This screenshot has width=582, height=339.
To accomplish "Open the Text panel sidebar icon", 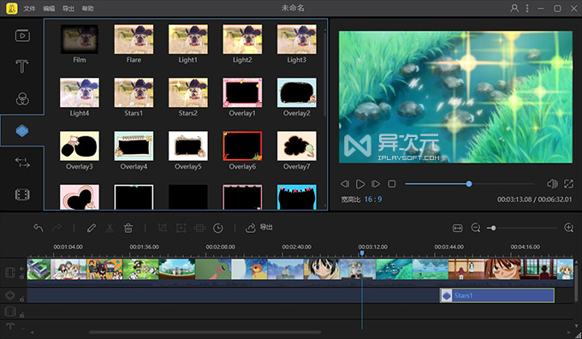I will (x=22, y=67).
